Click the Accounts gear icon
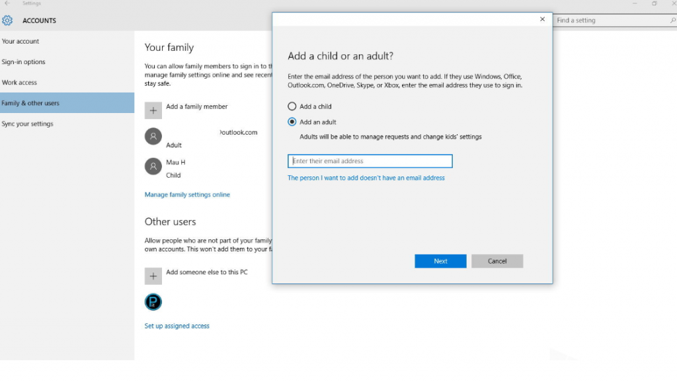 pos(7,20)
